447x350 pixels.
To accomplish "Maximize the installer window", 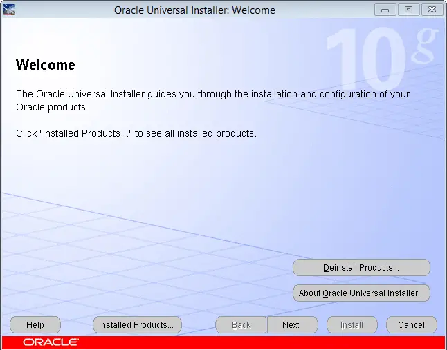I will pyautogui.click(x=408, y=10).
